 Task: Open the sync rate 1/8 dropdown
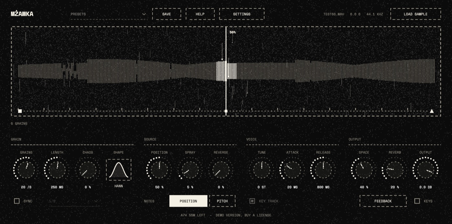[74, 201]
